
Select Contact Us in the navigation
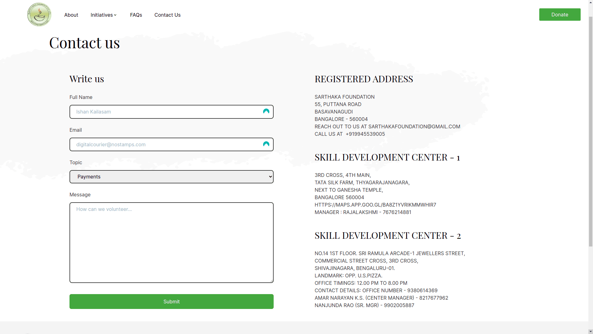point(167,15)
